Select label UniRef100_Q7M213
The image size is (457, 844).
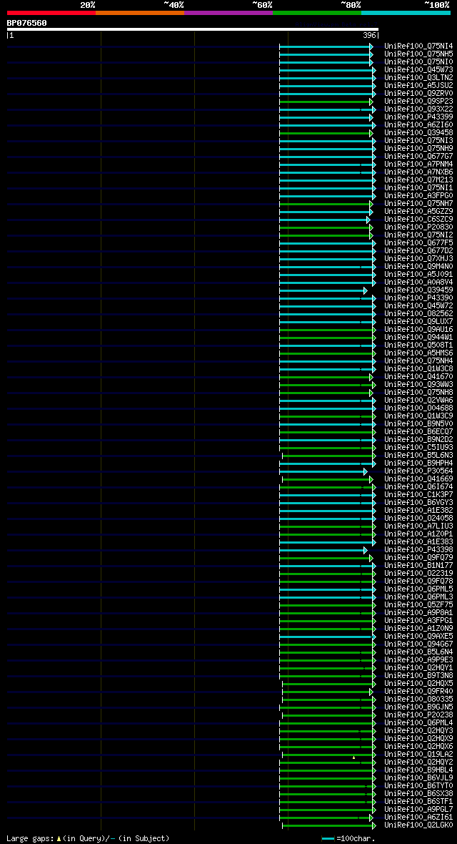pos(419,180)
